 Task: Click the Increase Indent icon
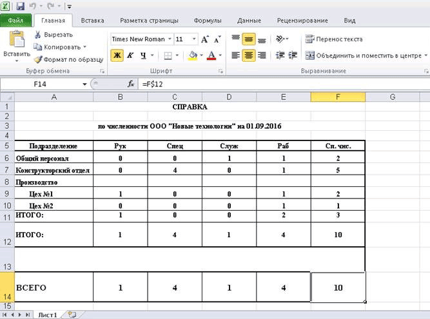pos(293,55)
